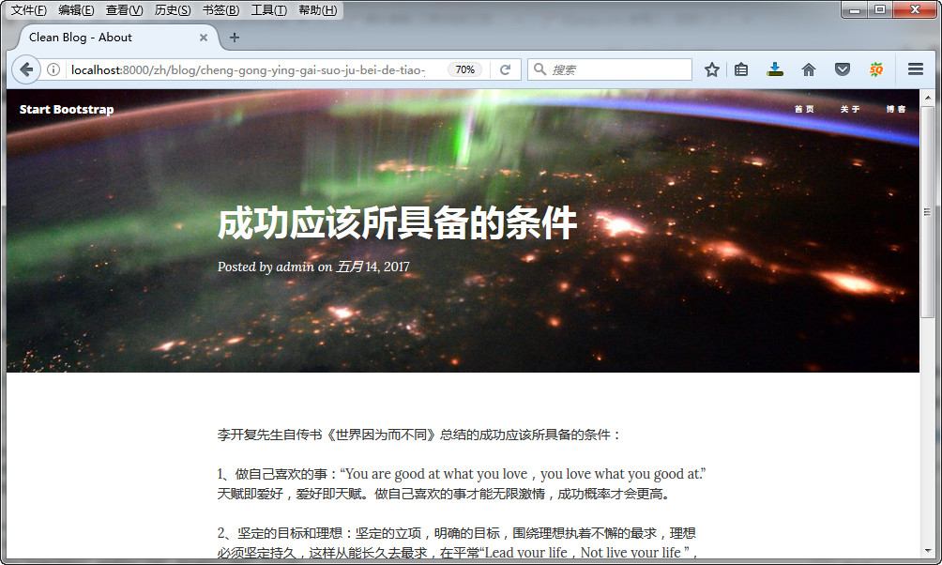Open the 编辑(E) menu
The width and height of the screenshot is (942, 565).
(76, 10)
